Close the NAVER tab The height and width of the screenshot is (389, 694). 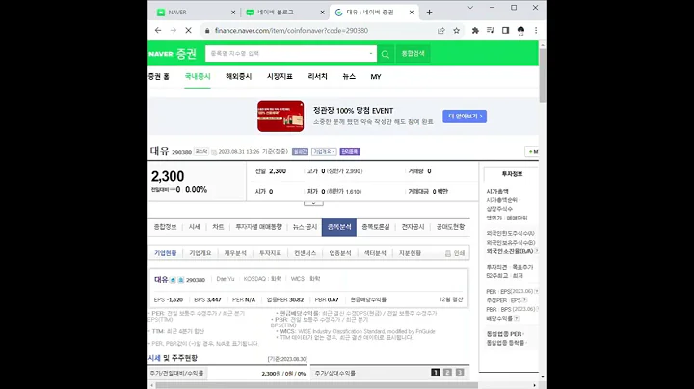(233, 13)
